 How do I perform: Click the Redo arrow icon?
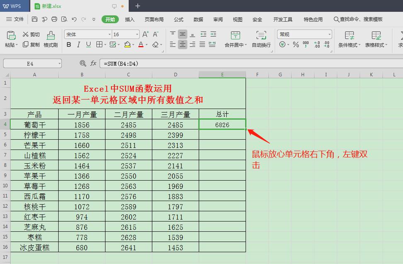[83, 19]
